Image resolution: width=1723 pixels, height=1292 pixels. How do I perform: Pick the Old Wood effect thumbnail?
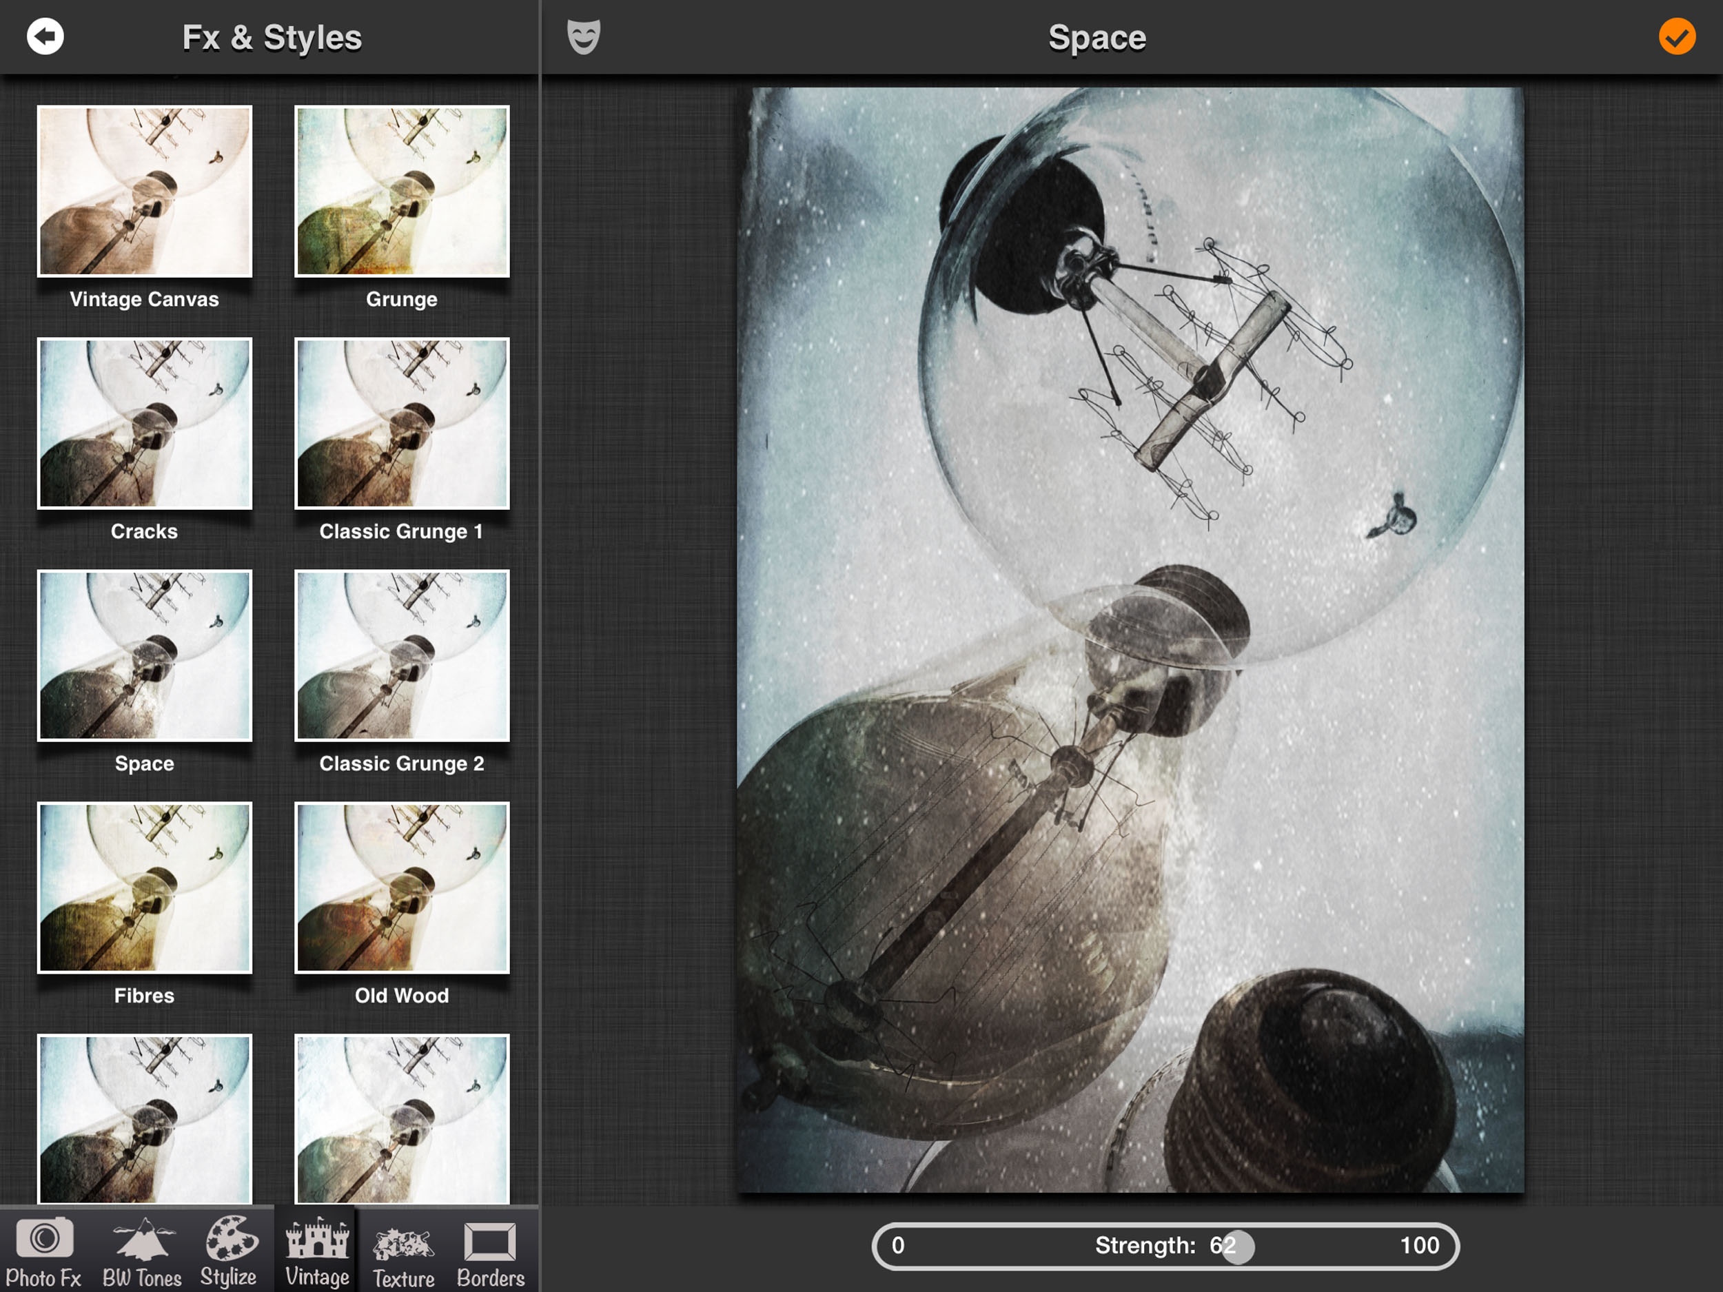click(x=402, y=888)
